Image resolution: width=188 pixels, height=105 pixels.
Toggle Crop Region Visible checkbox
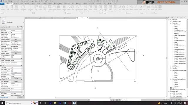coord(12,69)
